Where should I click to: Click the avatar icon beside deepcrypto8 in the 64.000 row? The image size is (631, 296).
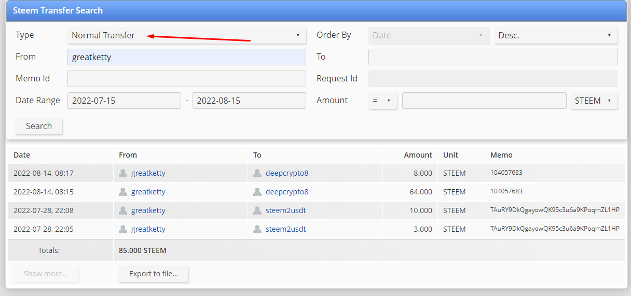(257, 192)
